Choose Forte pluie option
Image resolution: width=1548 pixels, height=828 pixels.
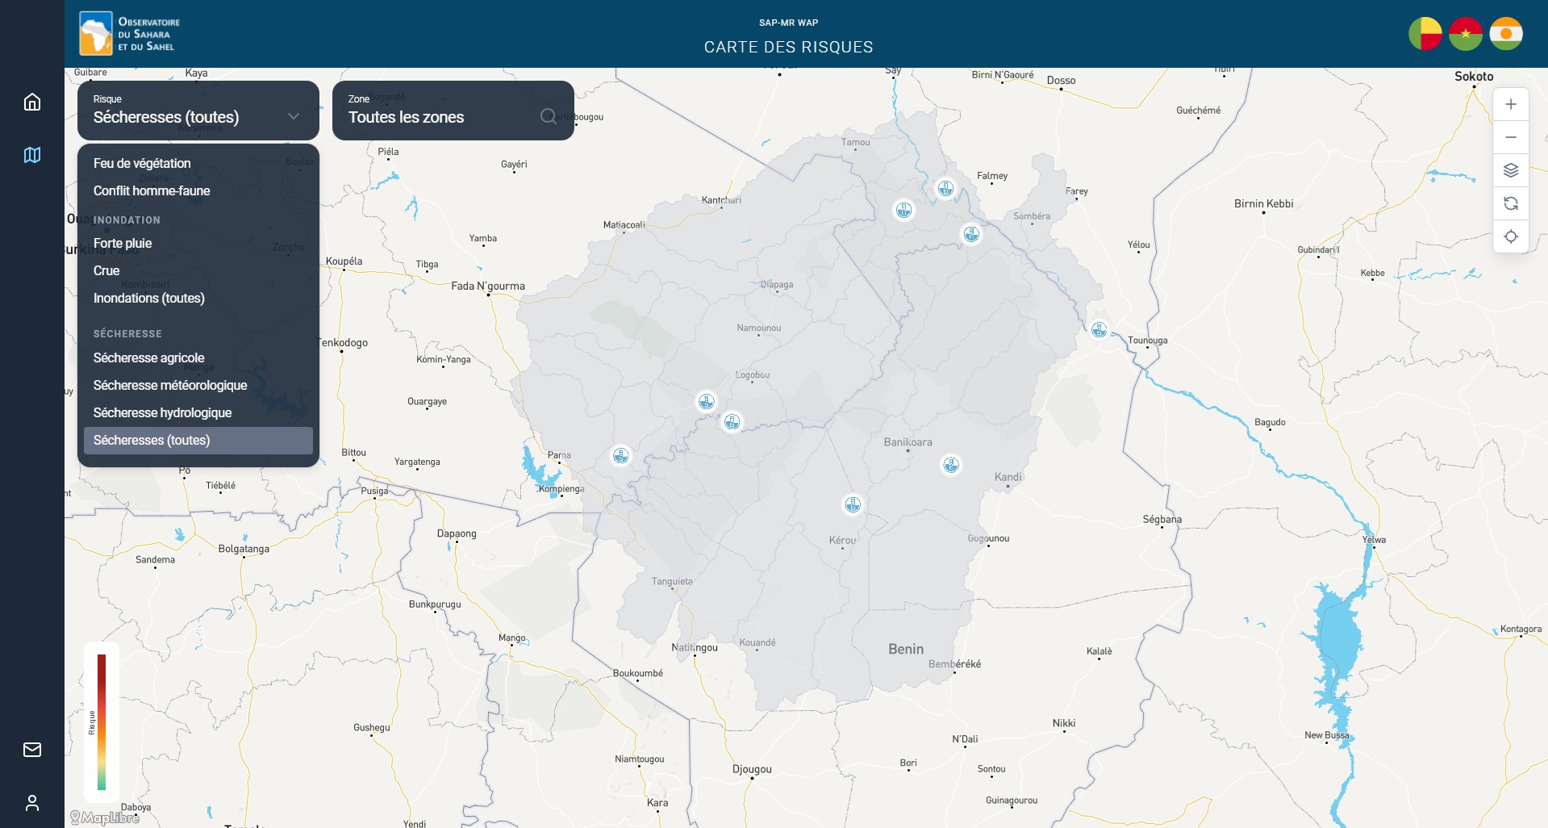click(198, 243)
